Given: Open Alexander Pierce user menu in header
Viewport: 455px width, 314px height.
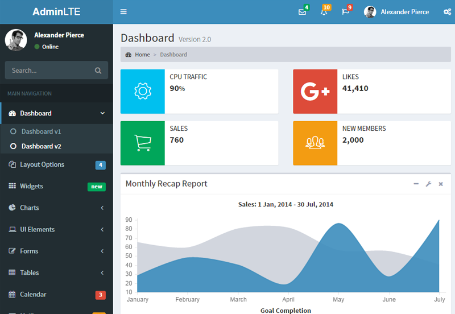Looking at the screenshot, I should 396,12.
